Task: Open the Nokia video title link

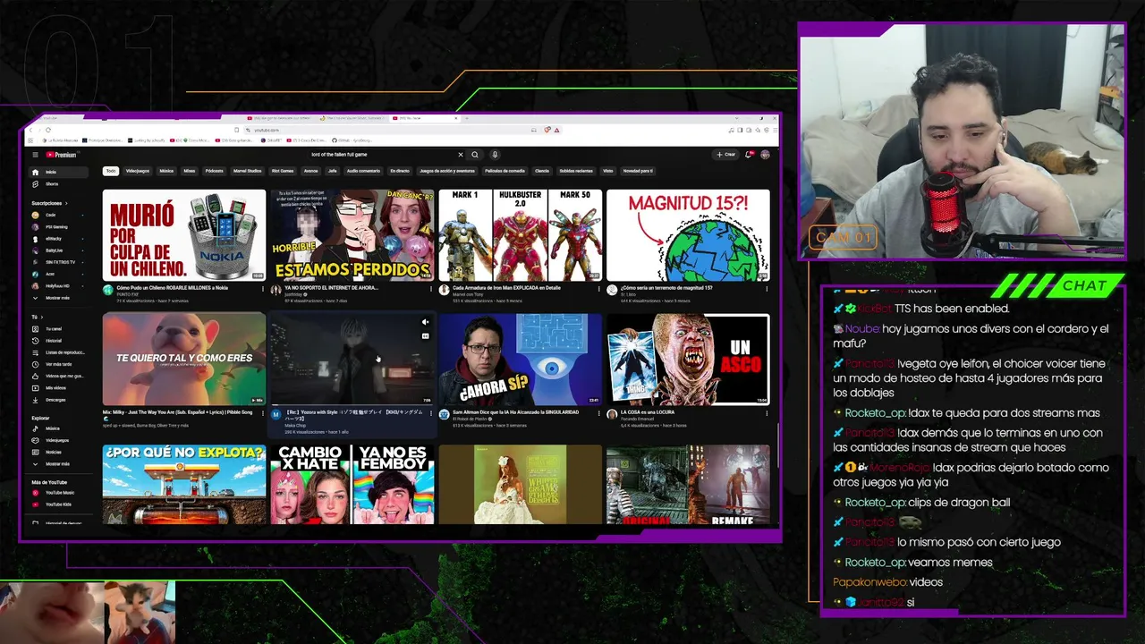Action: [x=172, y=288]
